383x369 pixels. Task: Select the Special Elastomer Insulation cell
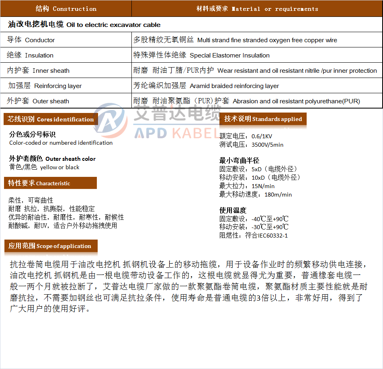(201, 55)
